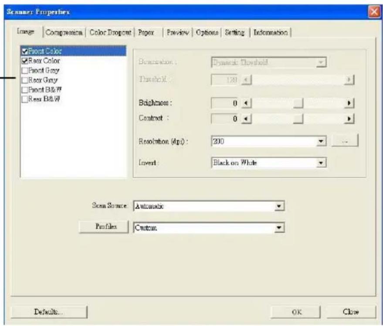Open the Resolution dpi dropdown
The image size is (383, 326).
269,141
